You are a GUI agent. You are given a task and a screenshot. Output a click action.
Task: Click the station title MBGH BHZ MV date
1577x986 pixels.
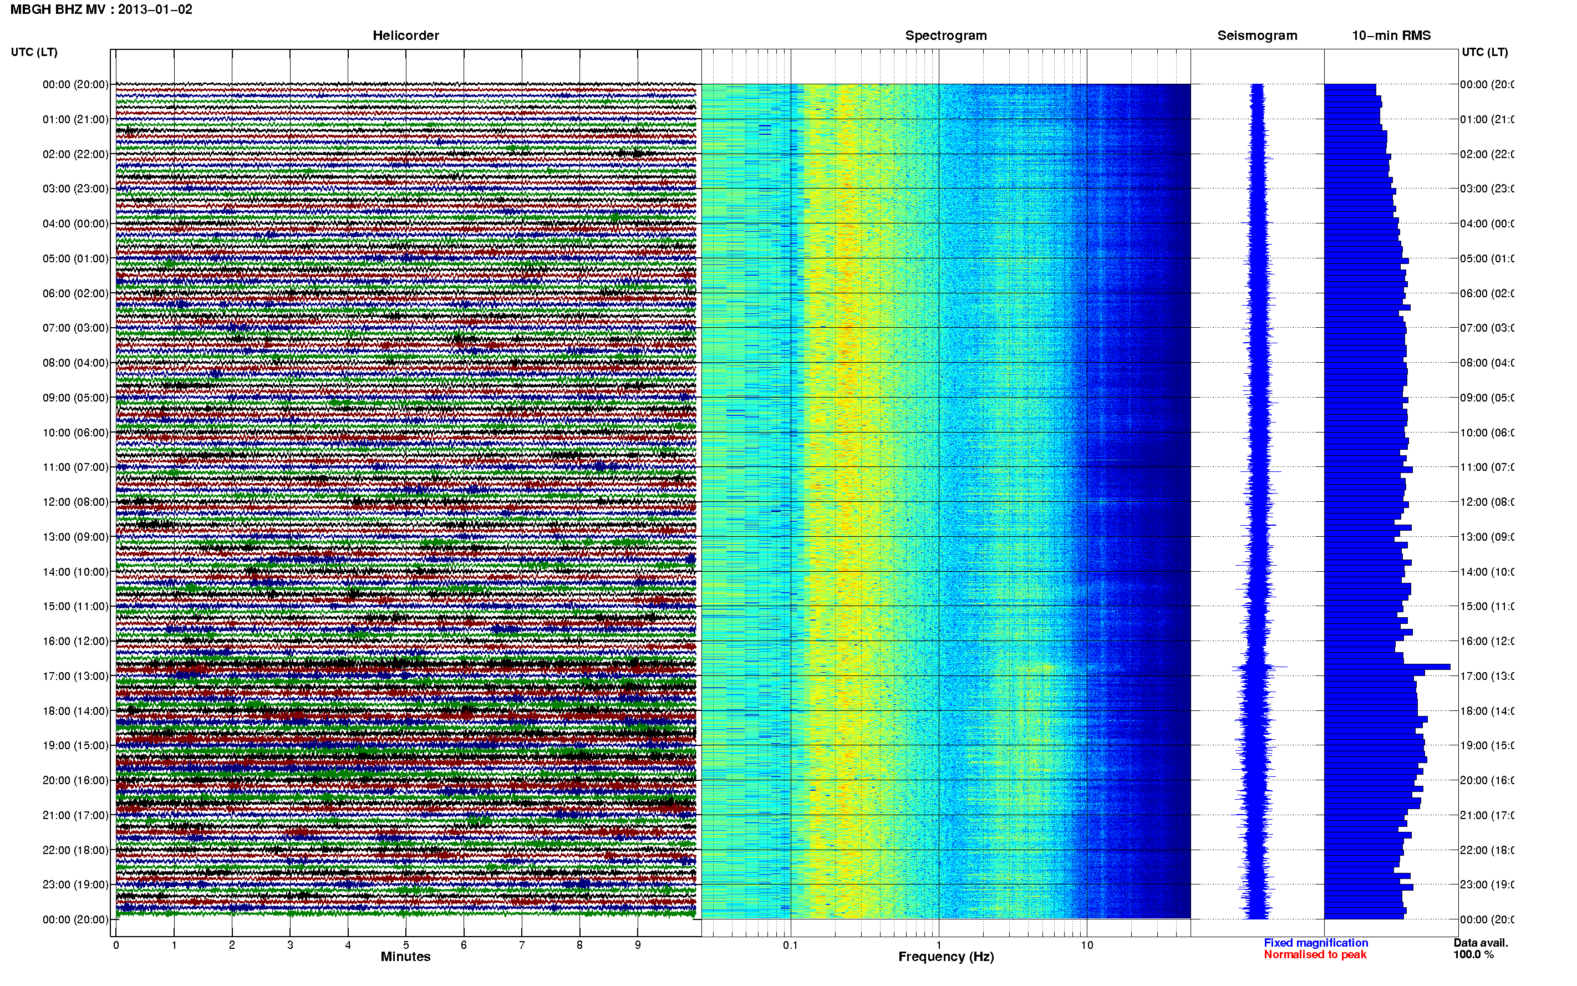coord(101,9)
